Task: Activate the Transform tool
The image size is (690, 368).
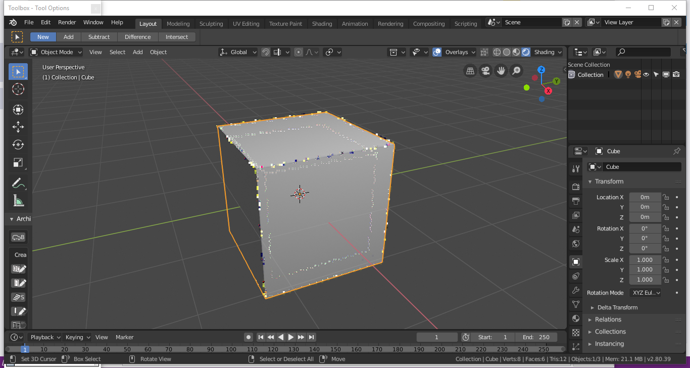Action: 18,110
